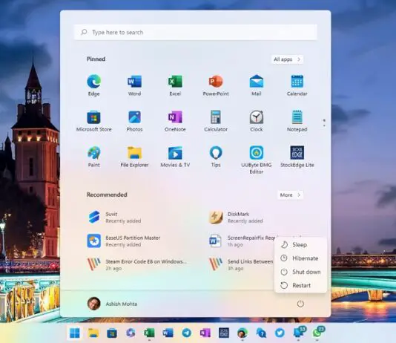Open Steam Error Code E8 recent file
This screenshot has height=343, width=396.
(136, 264)
